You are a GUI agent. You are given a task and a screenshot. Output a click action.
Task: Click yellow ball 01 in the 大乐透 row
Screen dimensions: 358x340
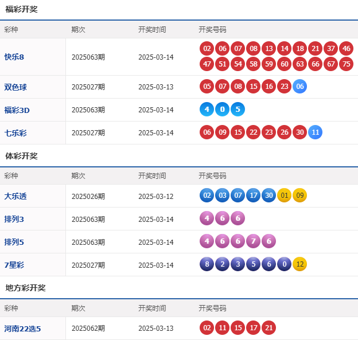pos(285,196)
